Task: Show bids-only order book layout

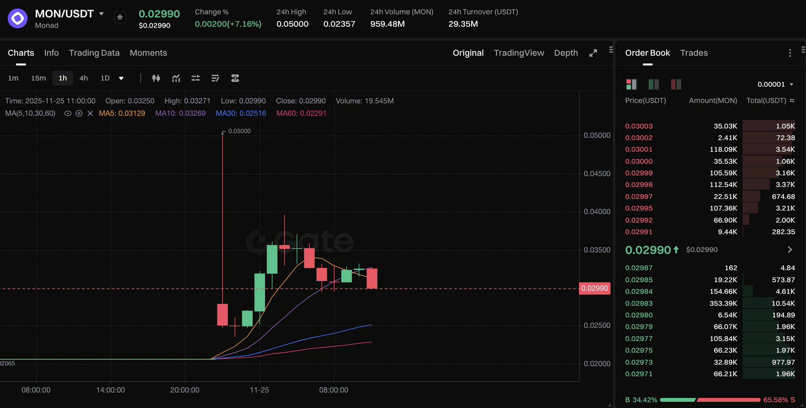Action: 654,84
